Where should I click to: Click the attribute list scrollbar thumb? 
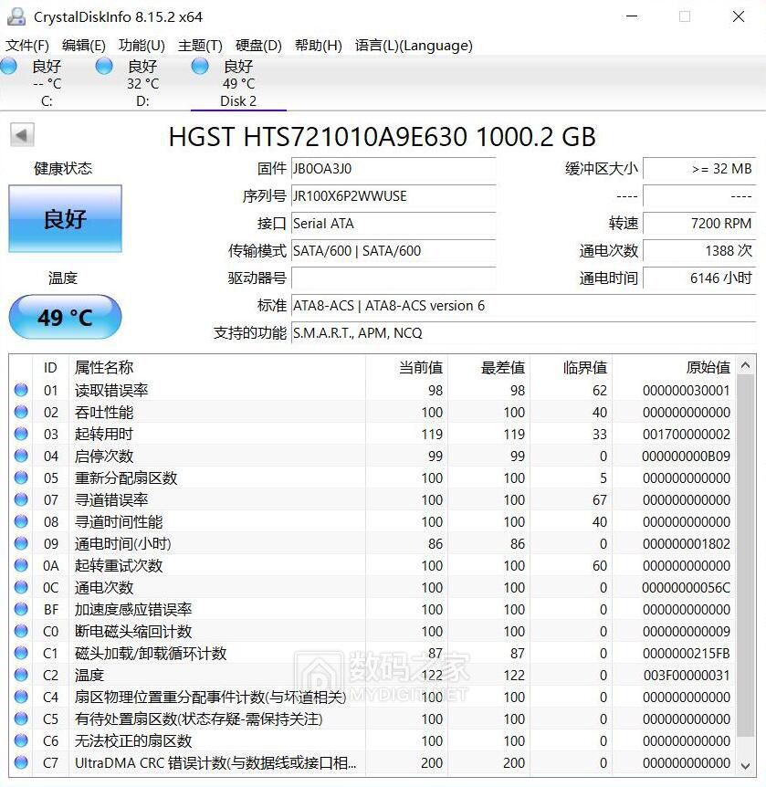click(x=746, y=556)
